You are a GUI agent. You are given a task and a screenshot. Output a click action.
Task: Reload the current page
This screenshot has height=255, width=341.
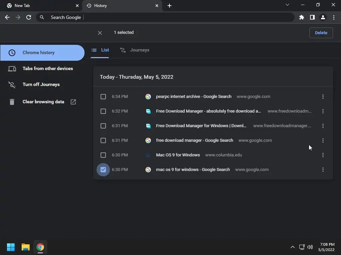pos(29,17)
